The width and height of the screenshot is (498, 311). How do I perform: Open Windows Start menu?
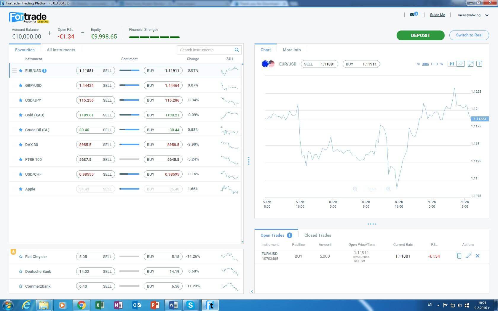coord(8,305)
